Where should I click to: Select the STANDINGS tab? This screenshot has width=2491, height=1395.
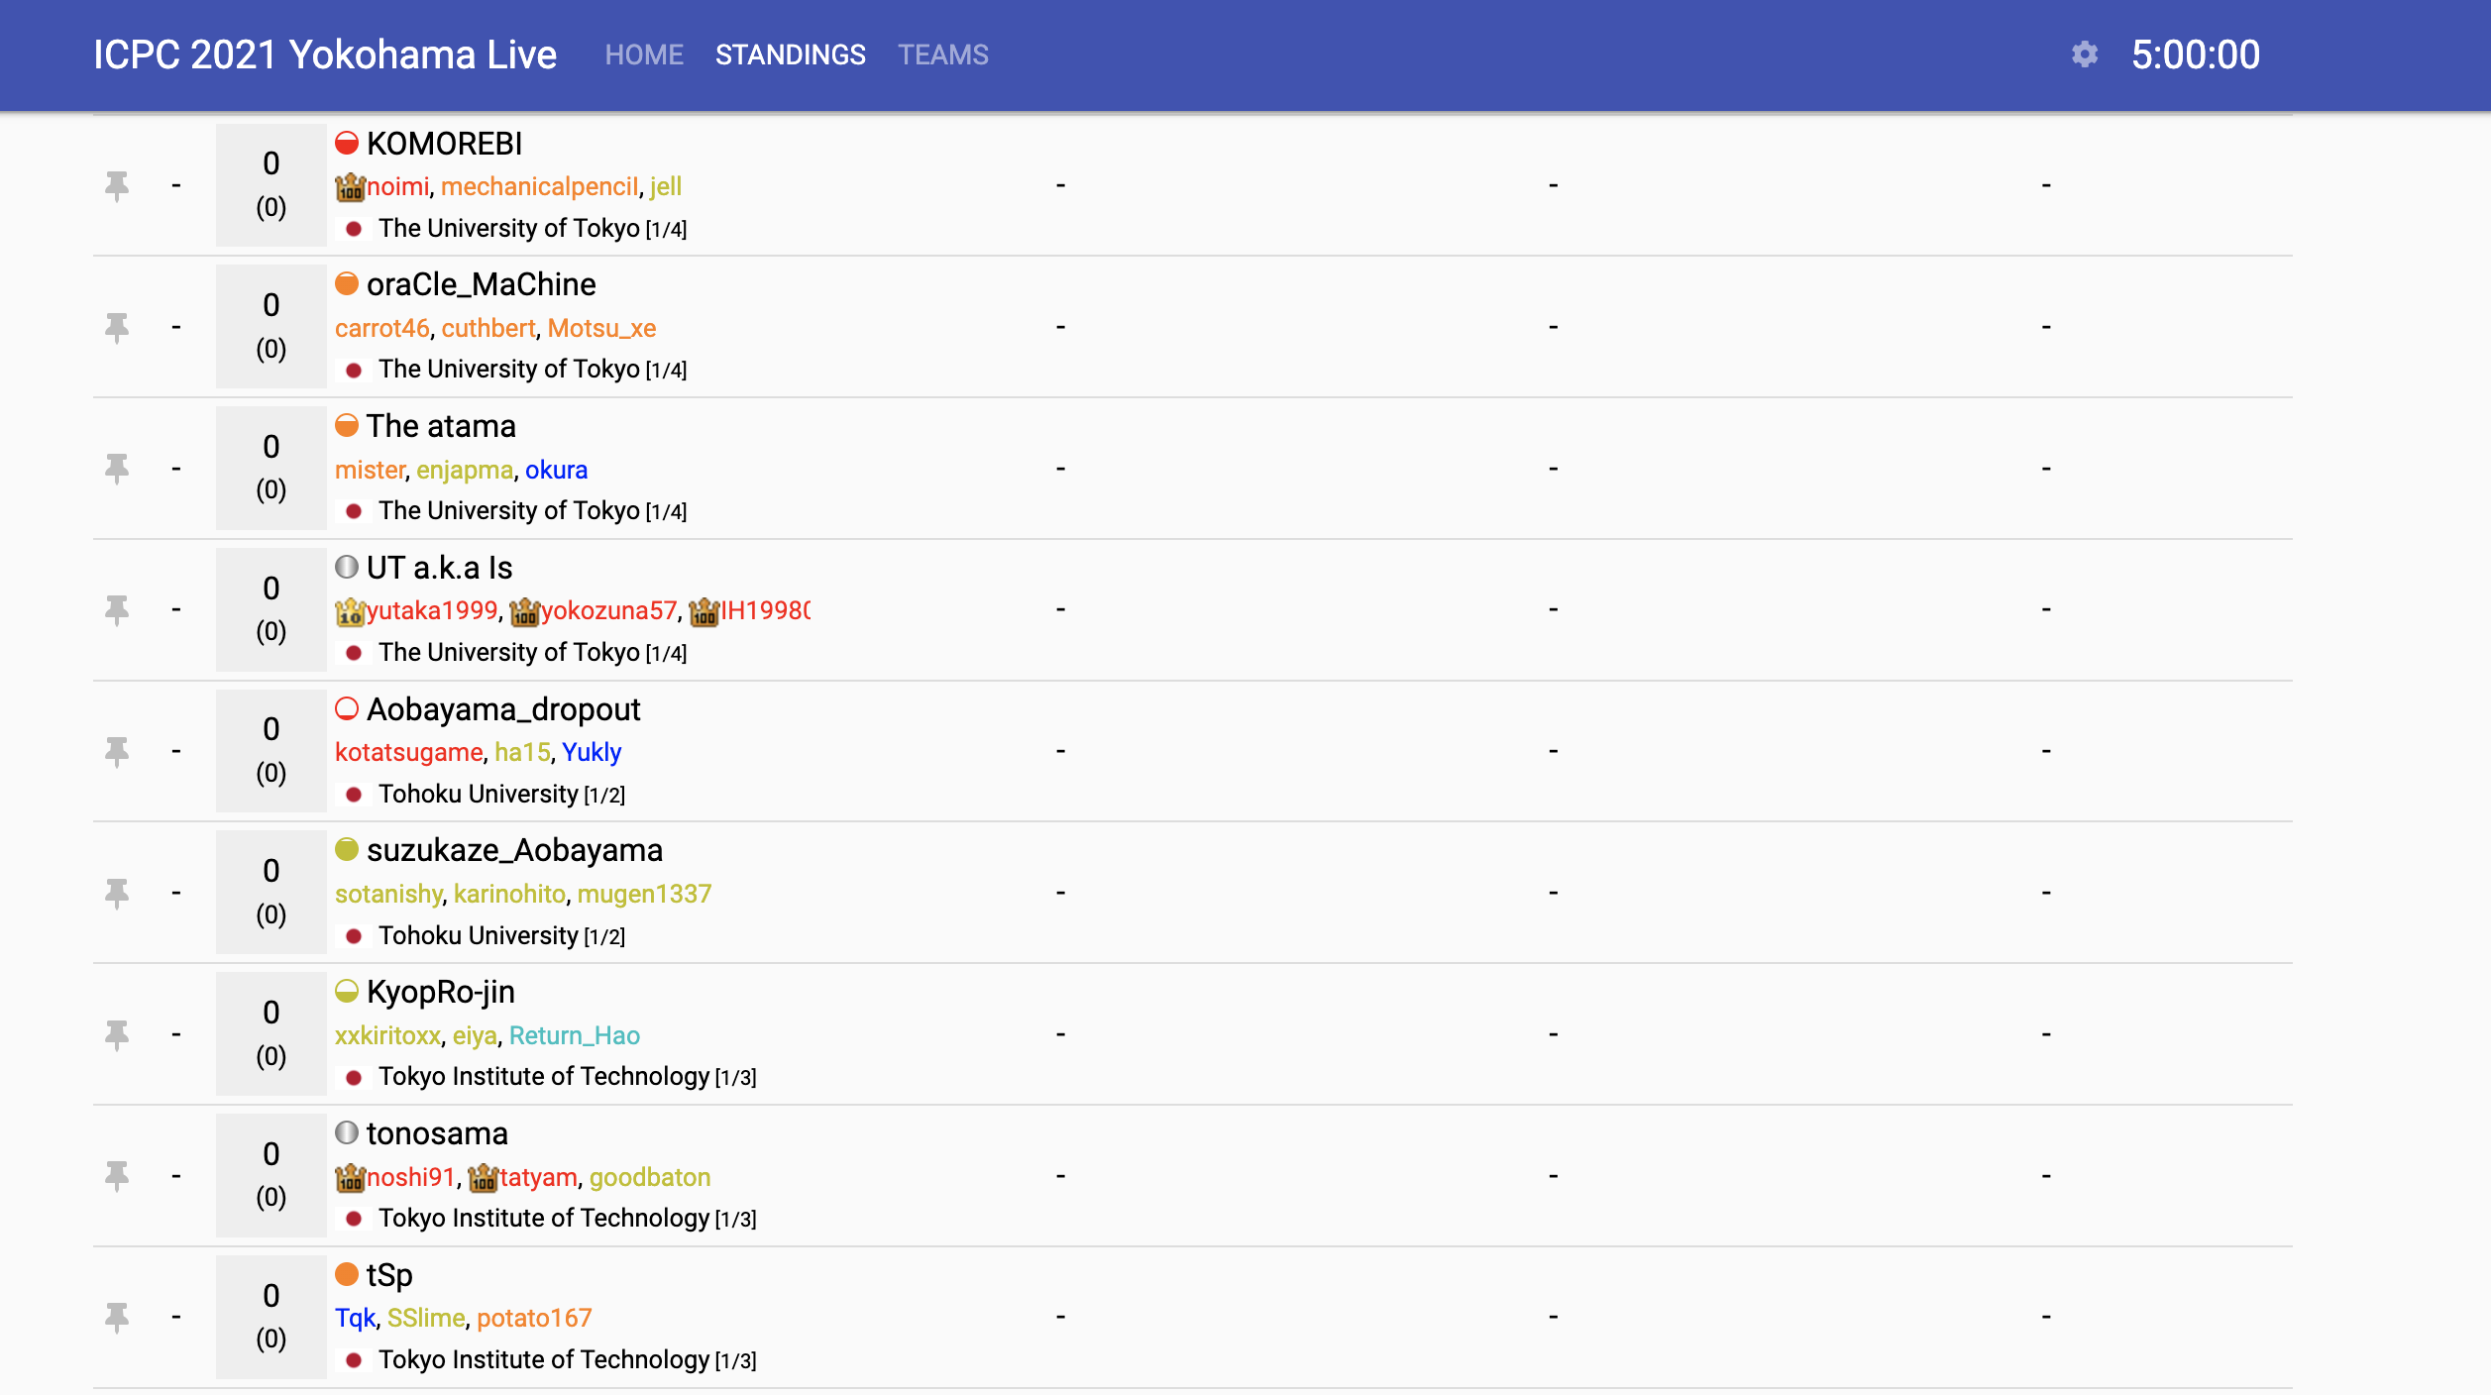point(790,54)
